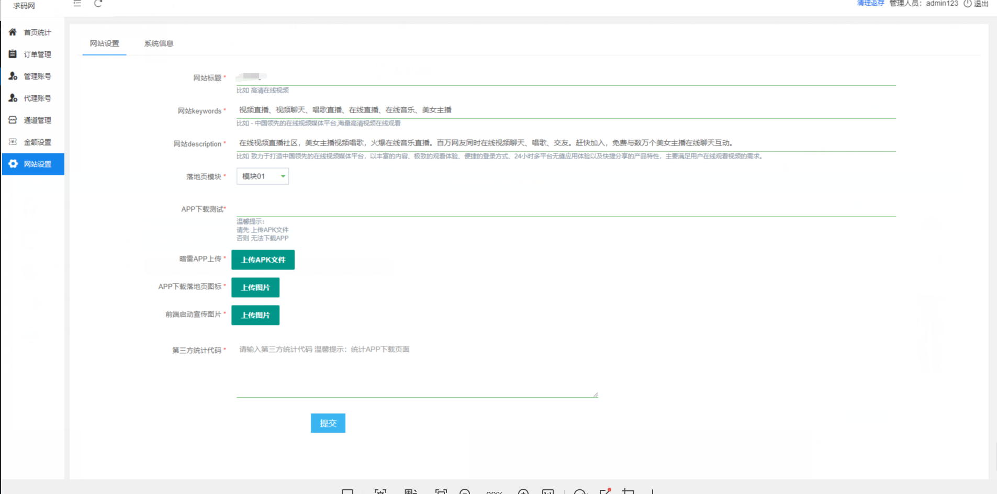
Task: Click the user icon beside 代理账号
Action: tap(13, 98)
